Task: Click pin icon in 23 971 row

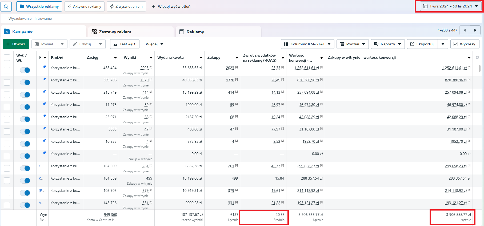Action: pyautogui.click(x=45, y=116)
